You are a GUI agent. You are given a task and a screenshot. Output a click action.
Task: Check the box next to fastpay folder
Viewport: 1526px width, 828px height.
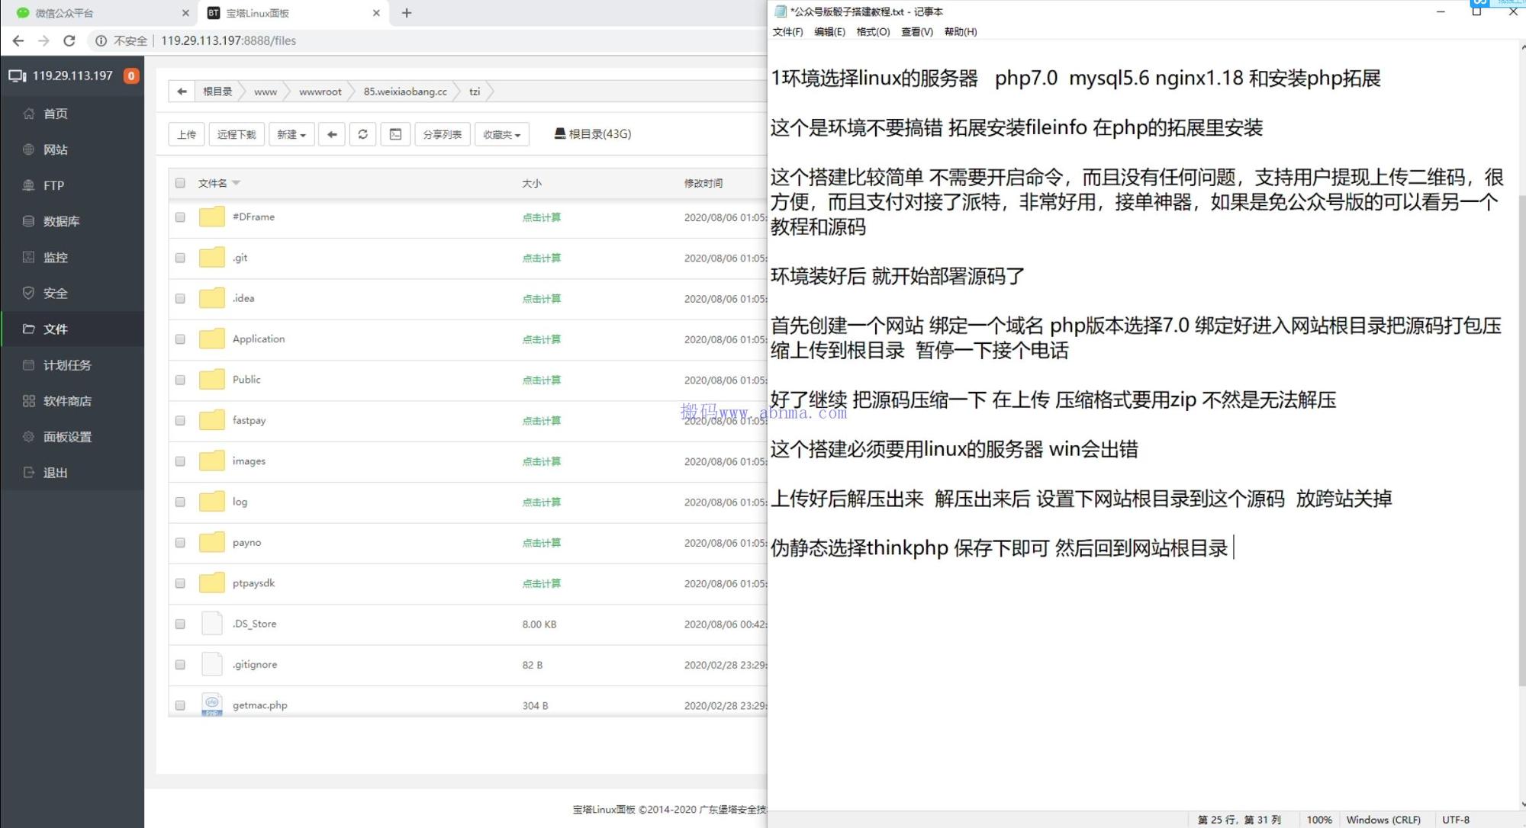pyautogui.click(x=180, y=420)
